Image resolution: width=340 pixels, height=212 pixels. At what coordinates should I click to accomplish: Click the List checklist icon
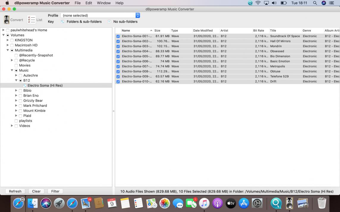[x=31, y=20]
